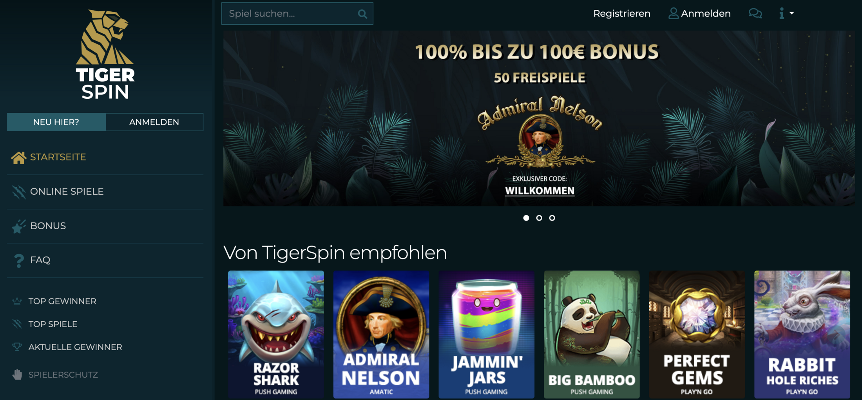
Task: Open the Razor Shark game thumbnail
Action: (276, 334)
